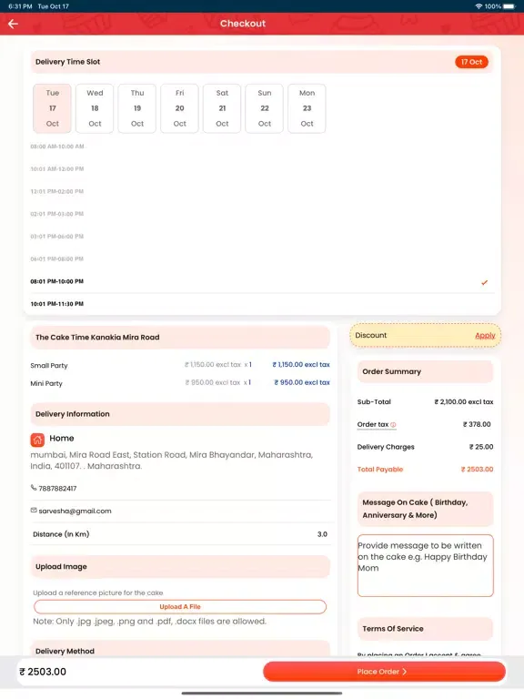
Task: Tap the phone icon beside 7887882417
Action: click(34, 488)
